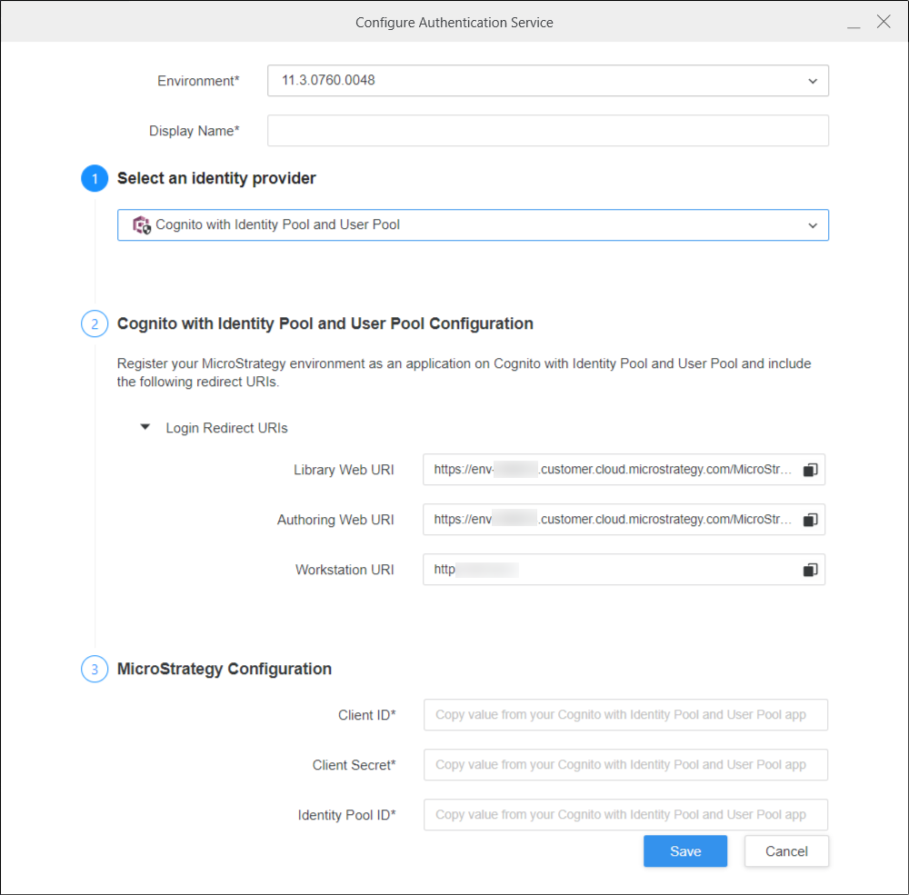Copy the Workstation URI
909x895 pixels.
tap(810, 570)
